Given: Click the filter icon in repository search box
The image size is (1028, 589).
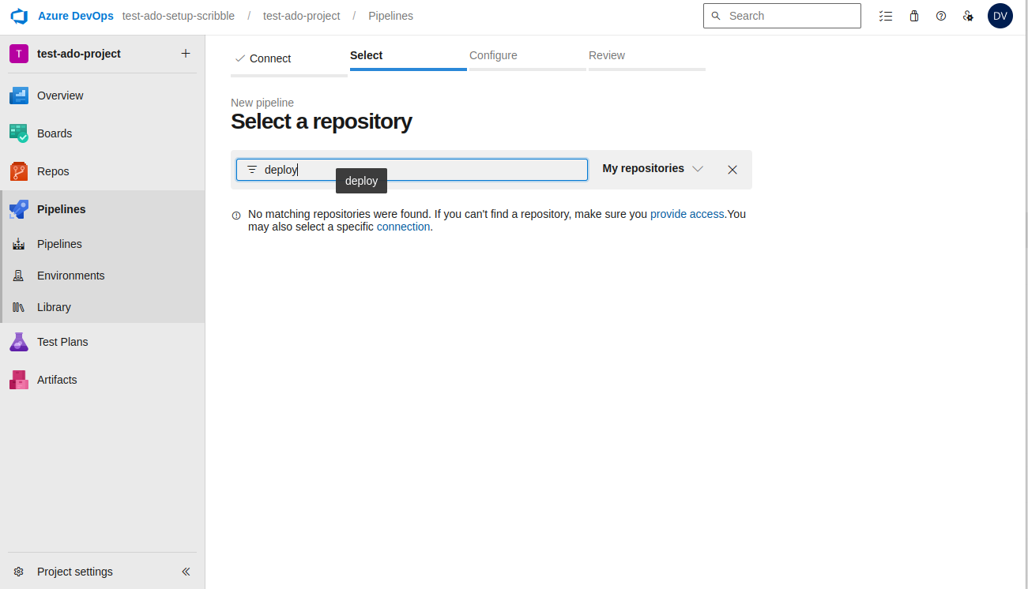Looking at the screenshot, I should point(252,170).
